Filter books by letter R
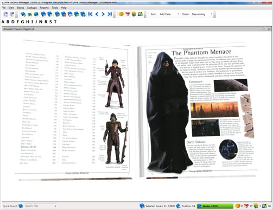 coord(46,22)
